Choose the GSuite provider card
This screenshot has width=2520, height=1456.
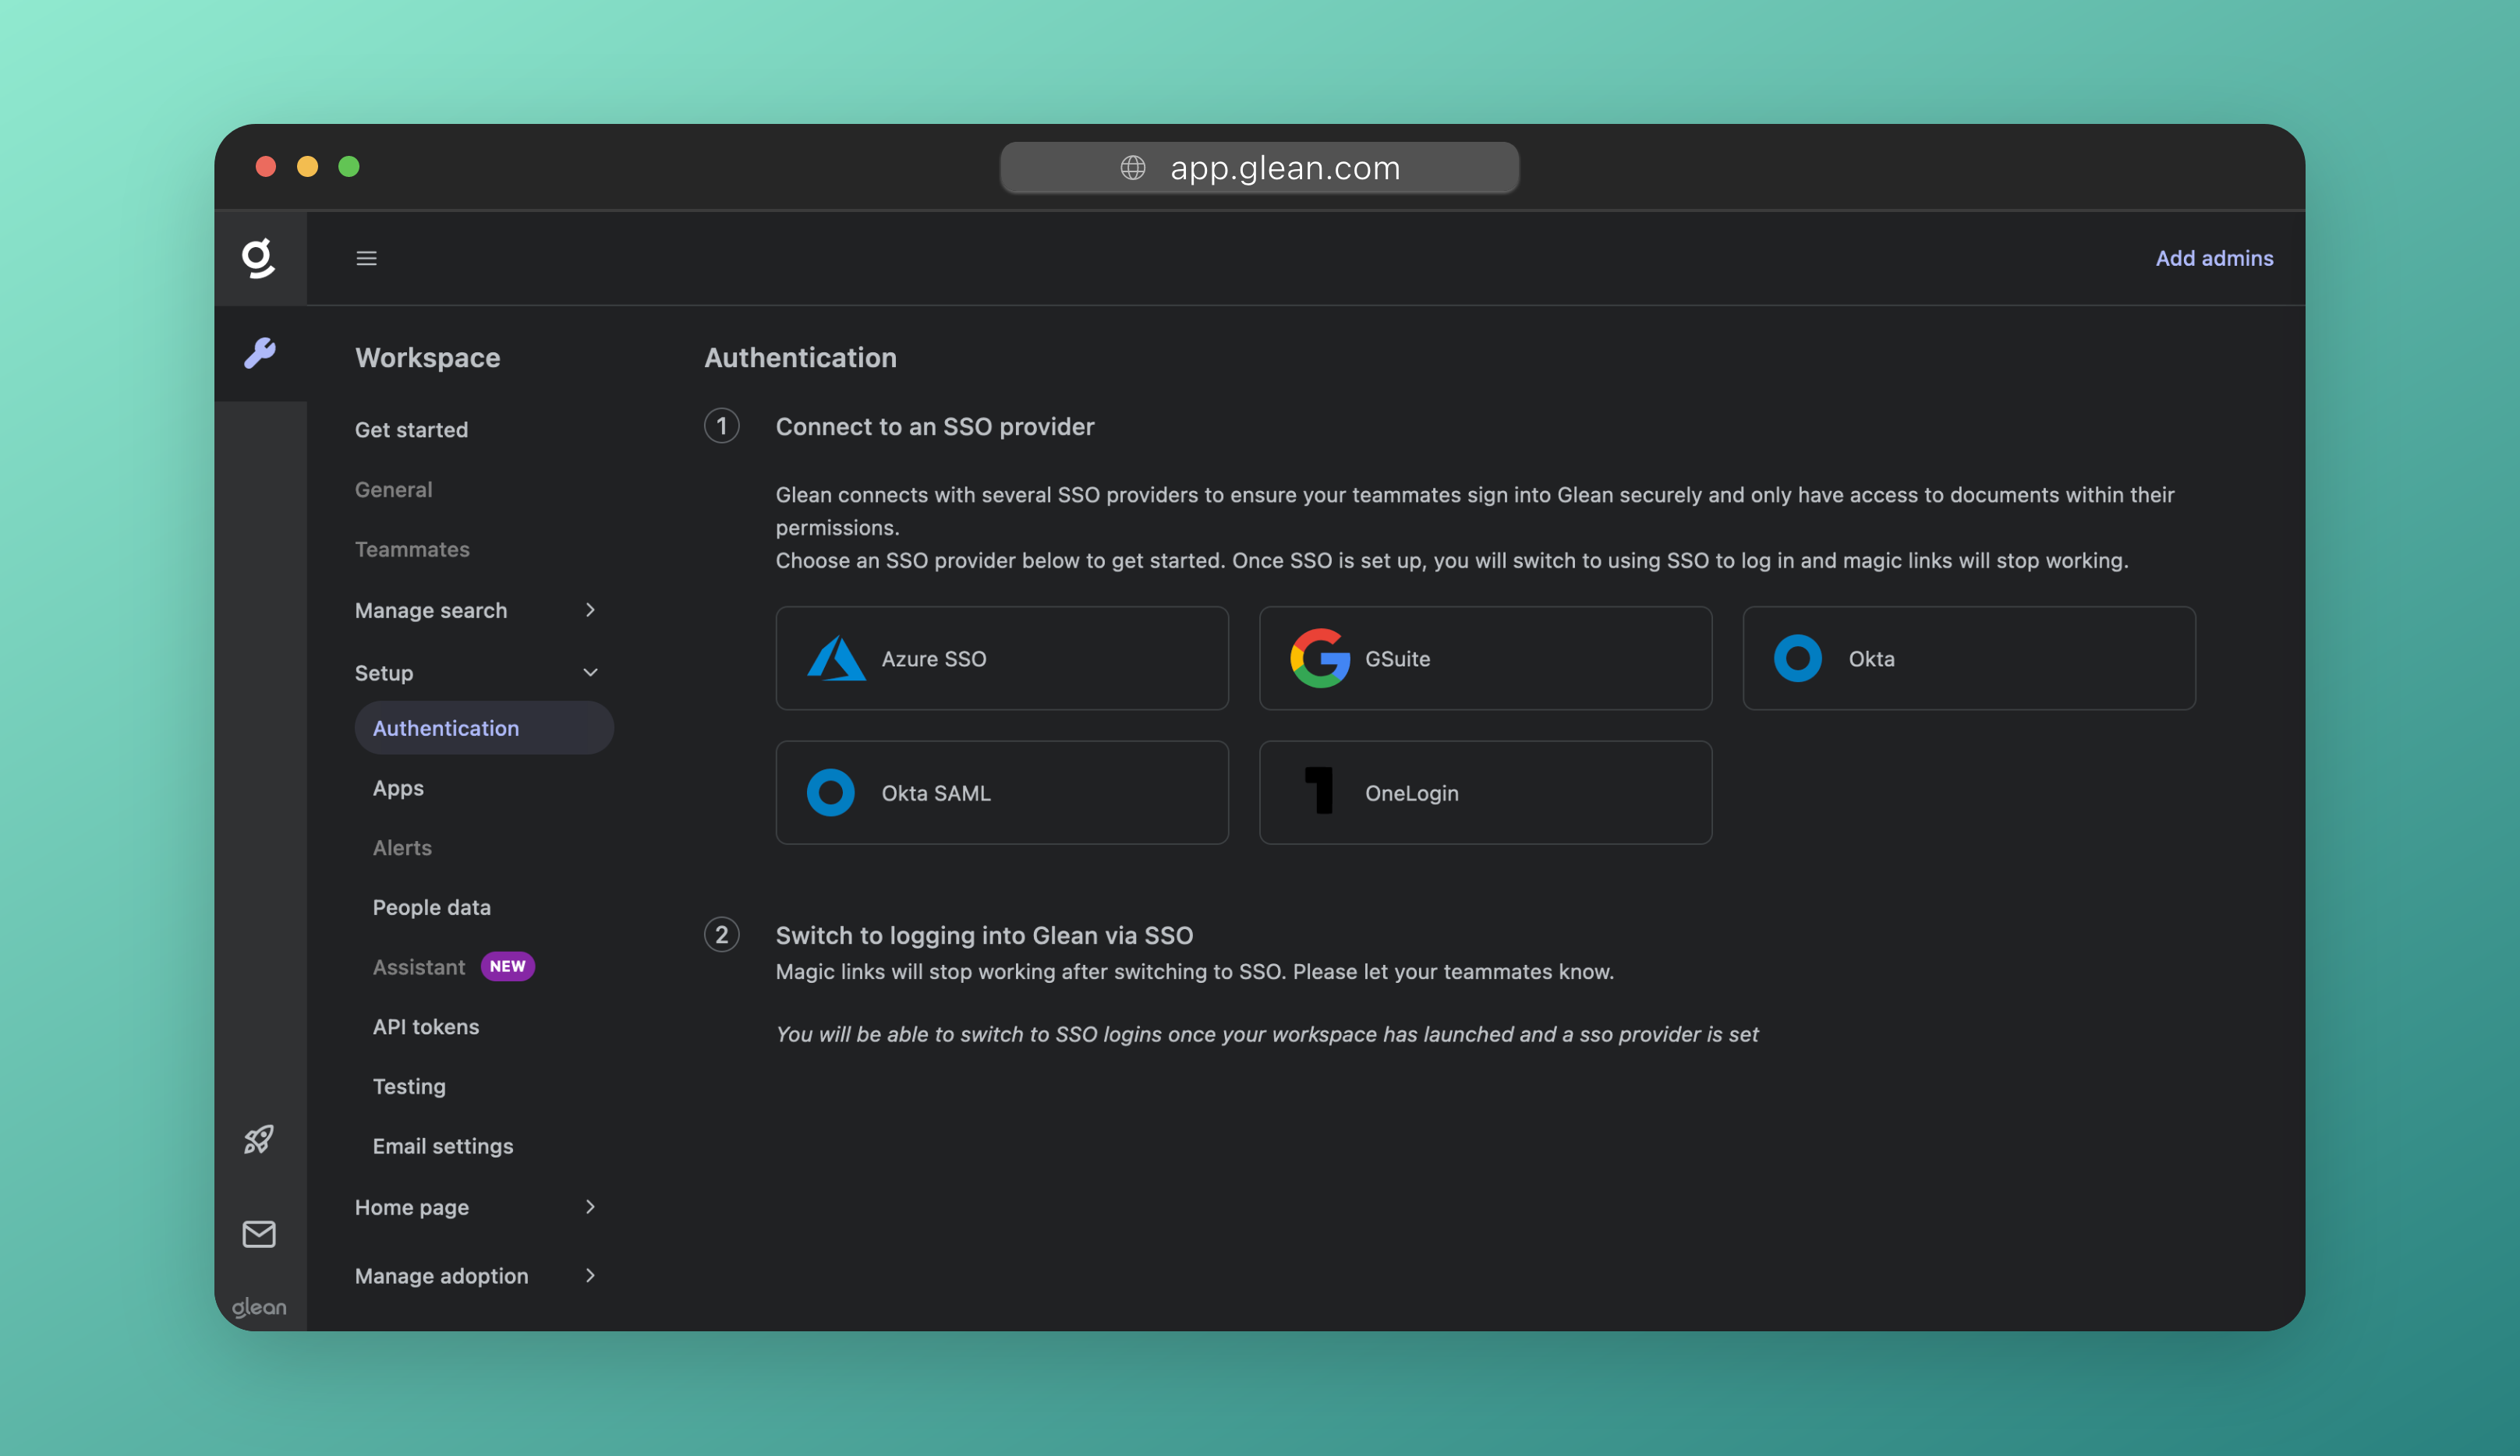1485,658
